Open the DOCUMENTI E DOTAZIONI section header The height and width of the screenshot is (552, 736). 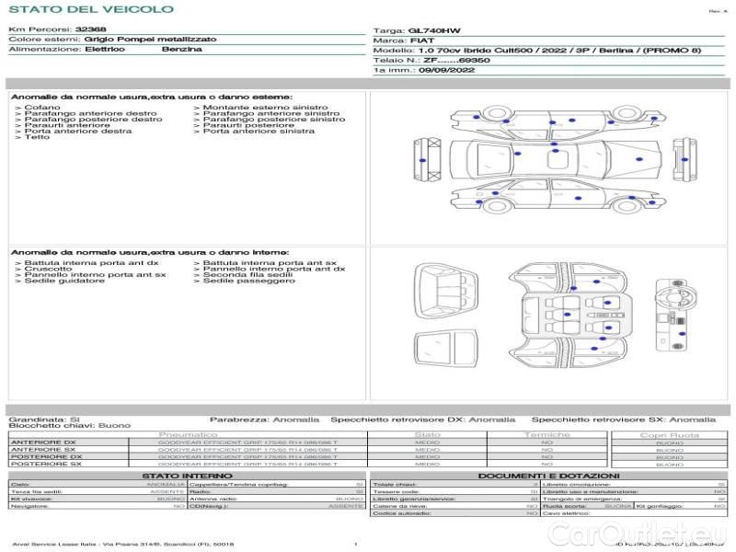(549, 476)
